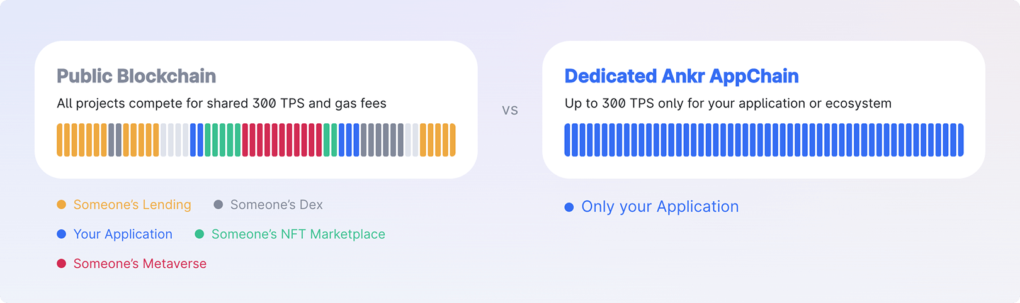1020x303 pixels.
Task: Click the Someone's Lending legend label
Action: click(x=132, y=204)
